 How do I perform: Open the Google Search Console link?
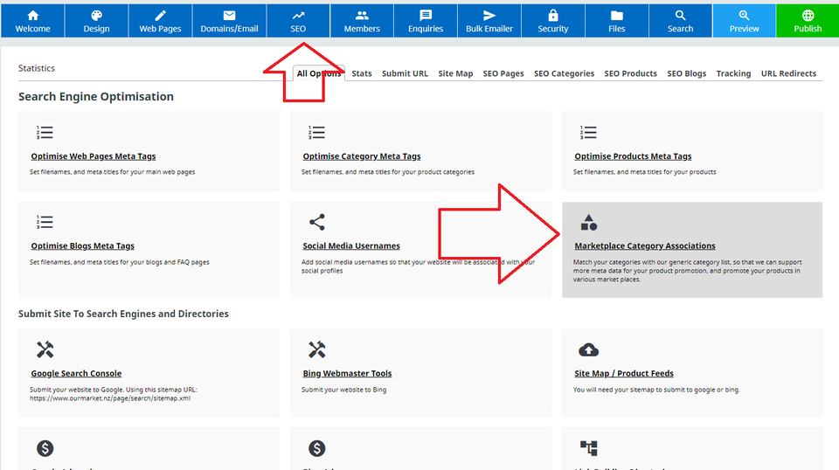pos(76,374)
